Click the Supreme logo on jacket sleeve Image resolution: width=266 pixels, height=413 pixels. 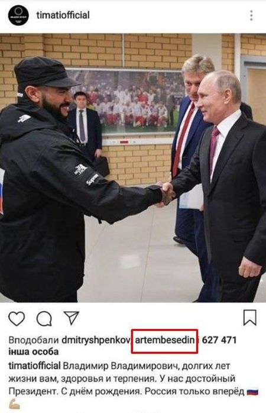point(92,179)
